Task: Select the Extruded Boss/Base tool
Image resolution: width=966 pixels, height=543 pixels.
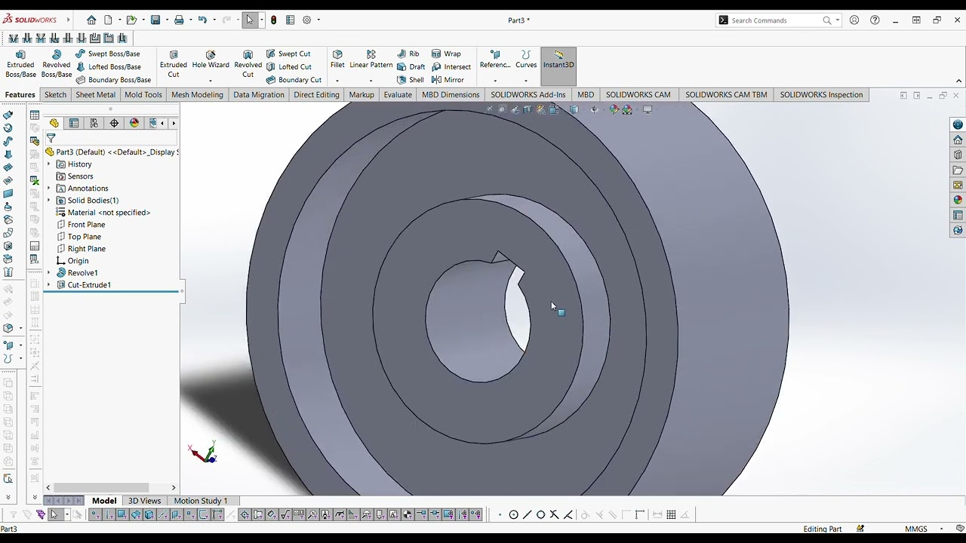Action: tap(20, 65)
